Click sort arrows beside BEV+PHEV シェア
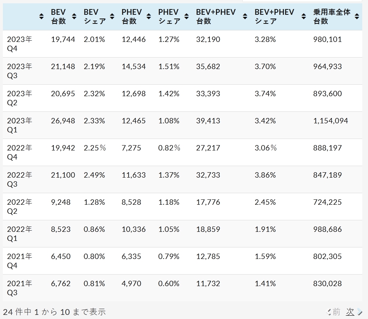This screenshot has width=368, height=319. click(x=304, y=16)
